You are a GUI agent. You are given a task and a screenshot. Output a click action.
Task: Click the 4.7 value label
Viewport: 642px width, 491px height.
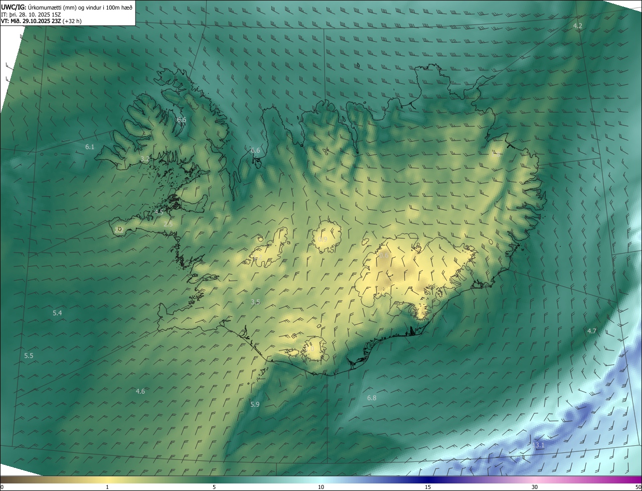[x=592, y=331]
